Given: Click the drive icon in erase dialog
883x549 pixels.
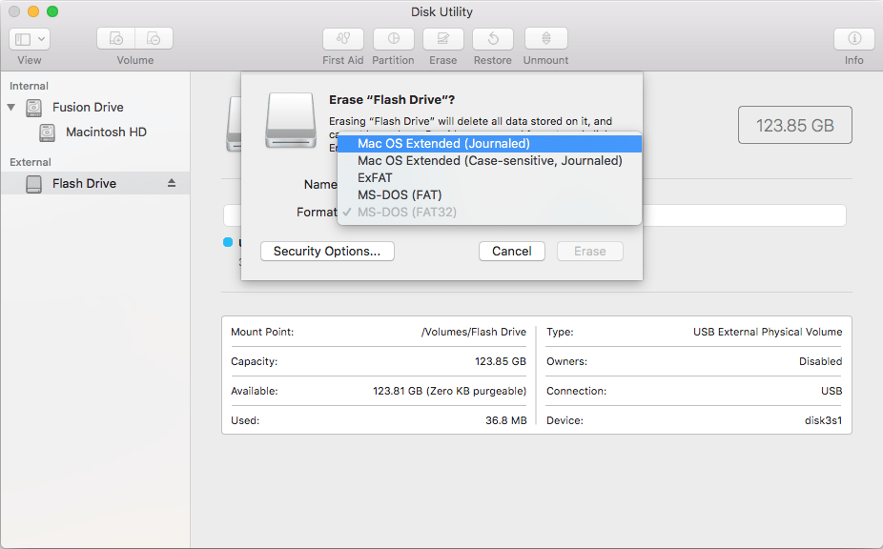Looking at the screenshot, I should tap(291, 120).
